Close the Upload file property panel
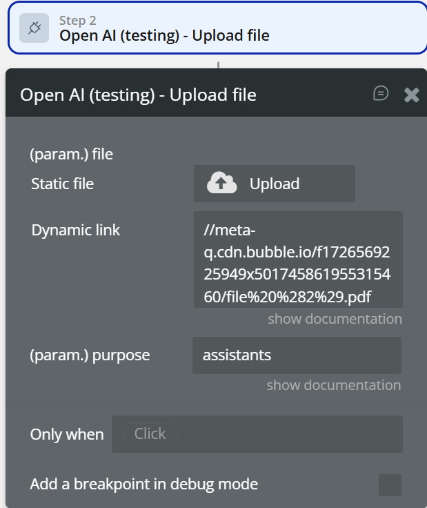The image size is (427, 508). (x=412, y=95)
